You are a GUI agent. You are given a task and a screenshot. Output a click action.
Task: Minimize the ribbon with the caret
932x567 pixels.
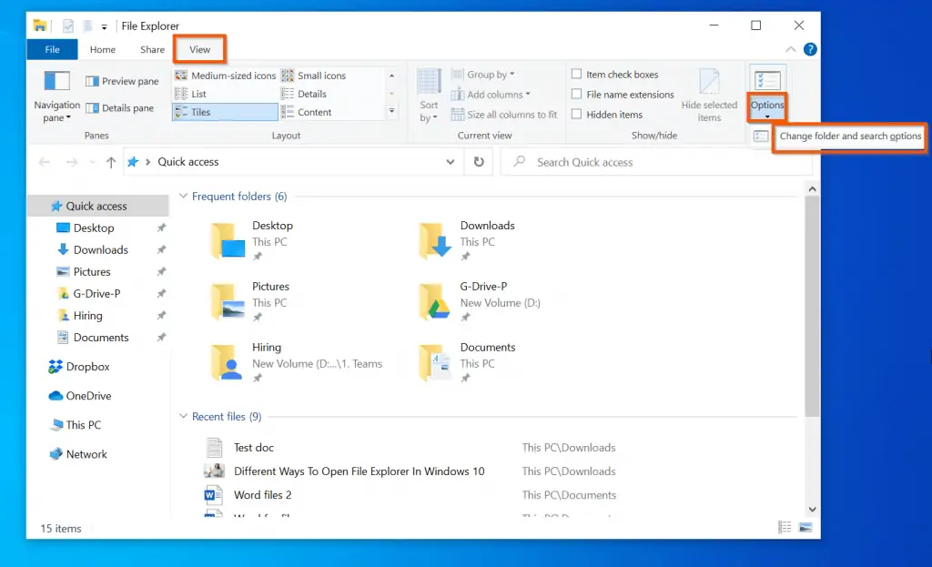(791, 49)
